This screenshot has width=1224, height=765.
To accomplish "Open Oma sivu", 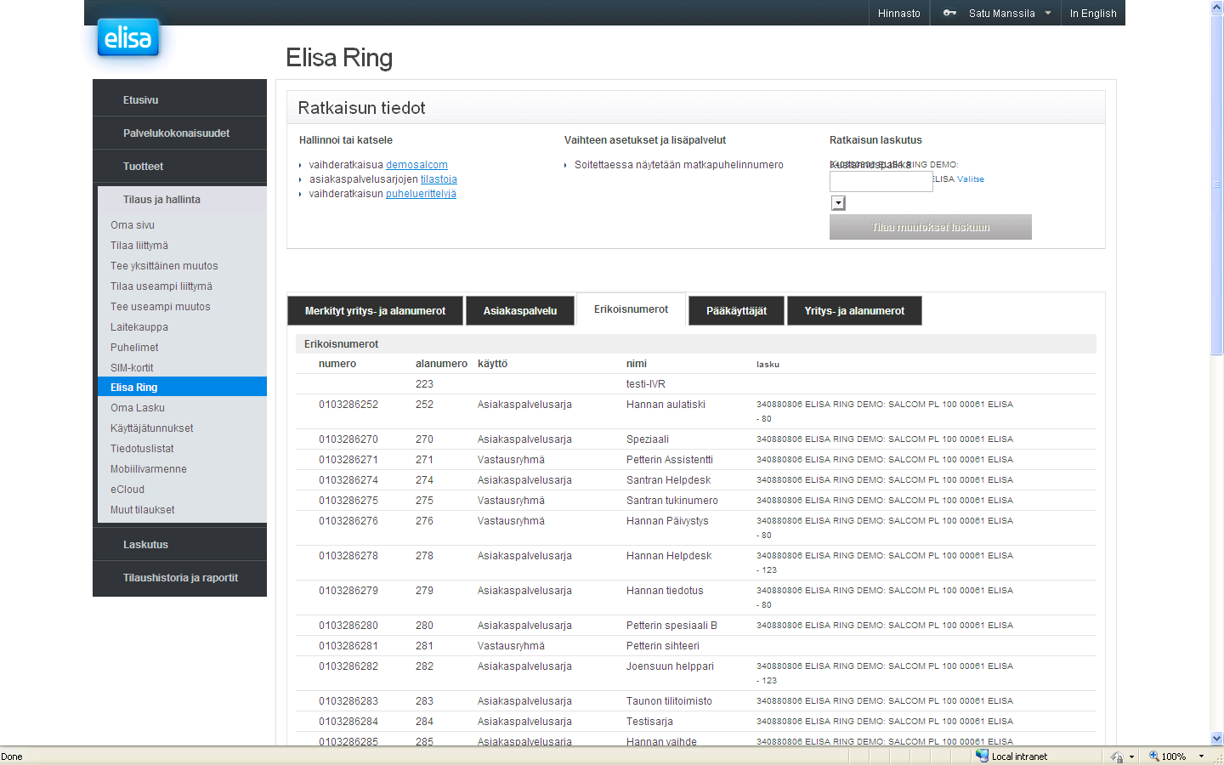I will point(133,224).
